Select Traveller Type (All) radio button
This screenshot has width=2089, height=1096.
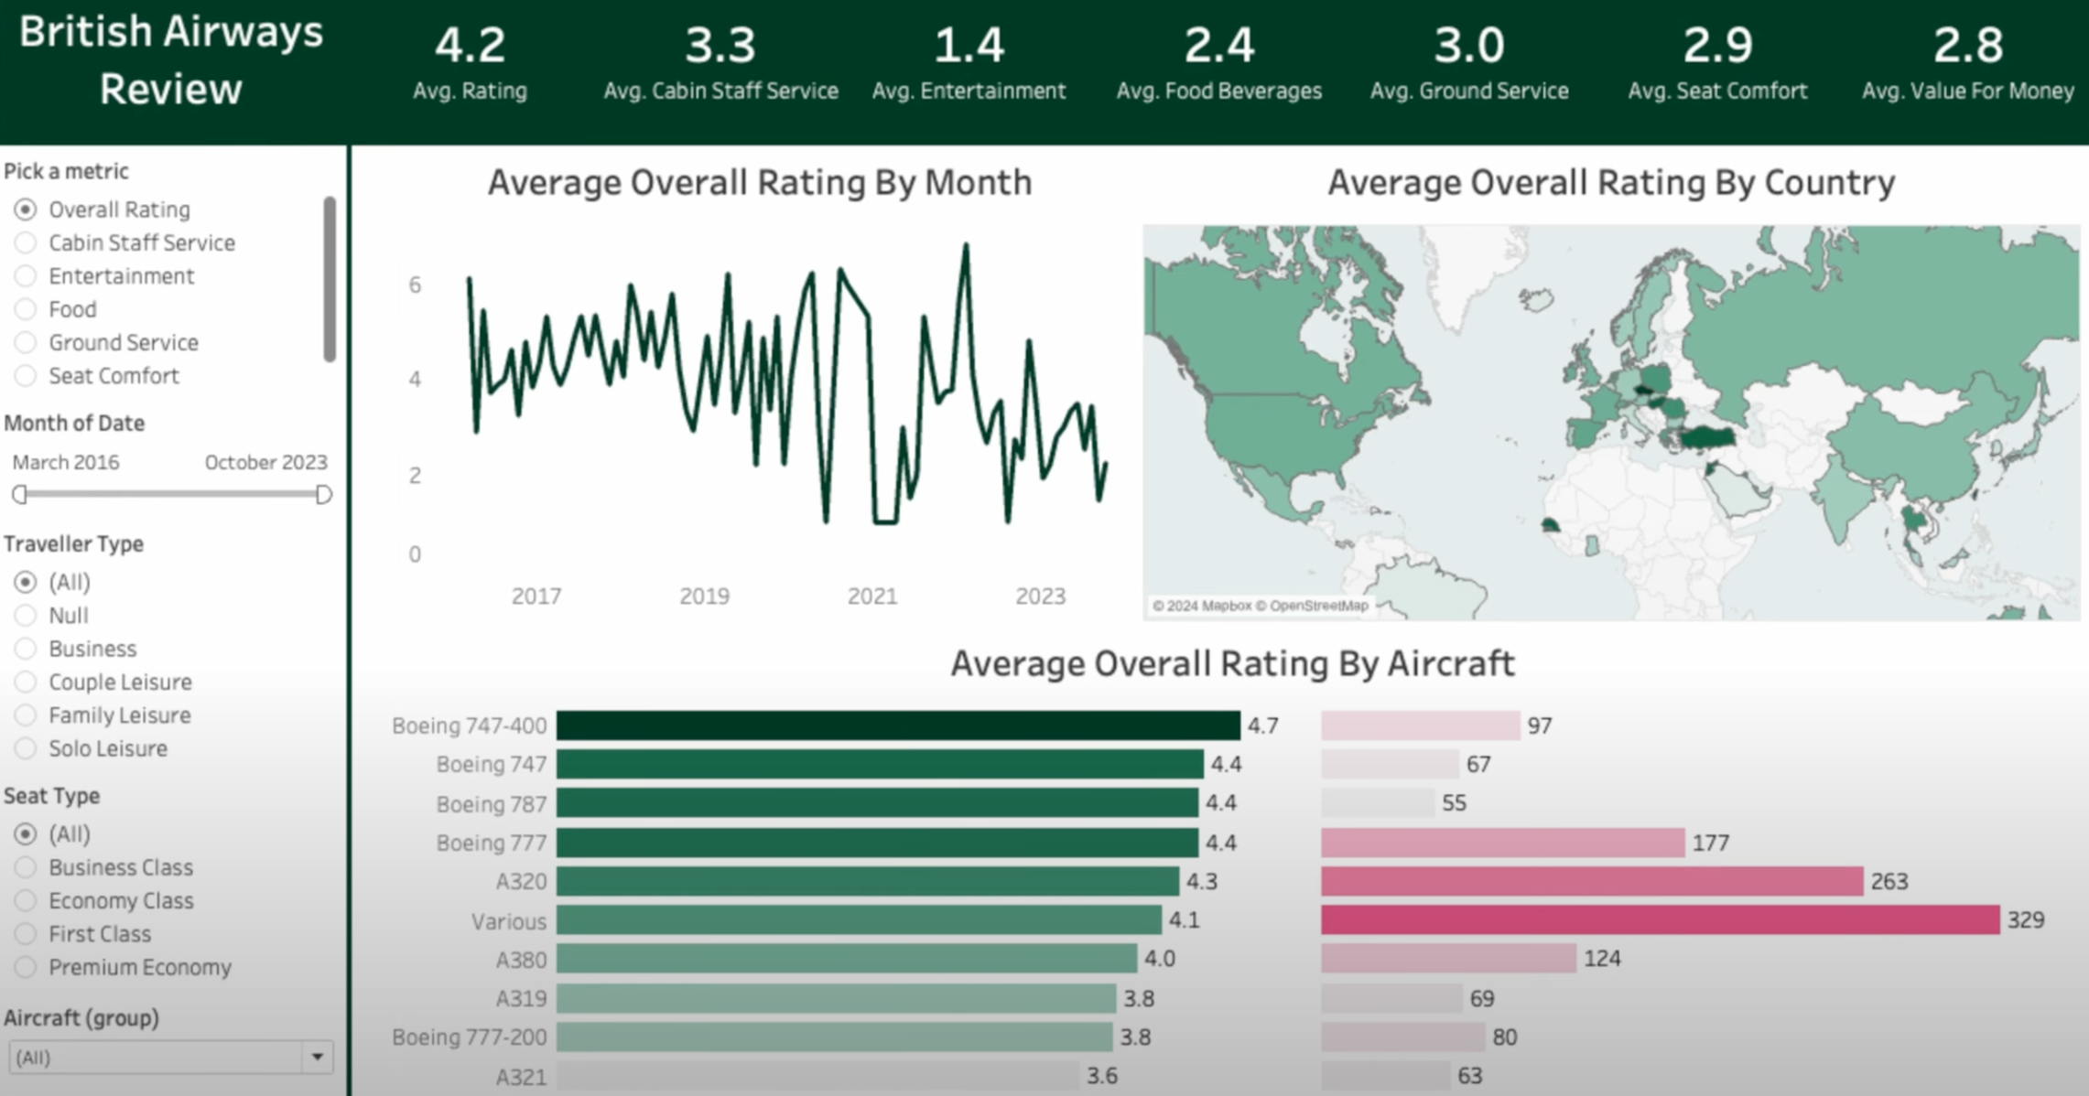(26, 582)
